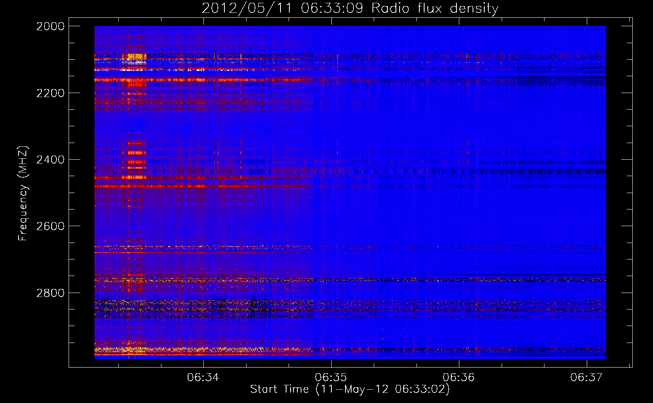The height and width of the screenshot is (403, 653).
Task: Click the 2000 frequency tick label
Action: pyautogui.click(x=50, y=26)
